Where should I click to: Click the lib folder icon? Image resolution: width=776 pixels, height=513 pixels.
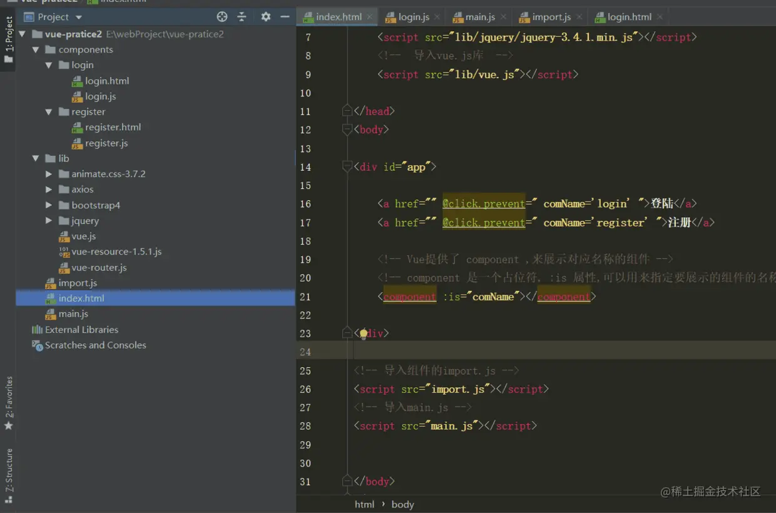click(x=51, y=158)
